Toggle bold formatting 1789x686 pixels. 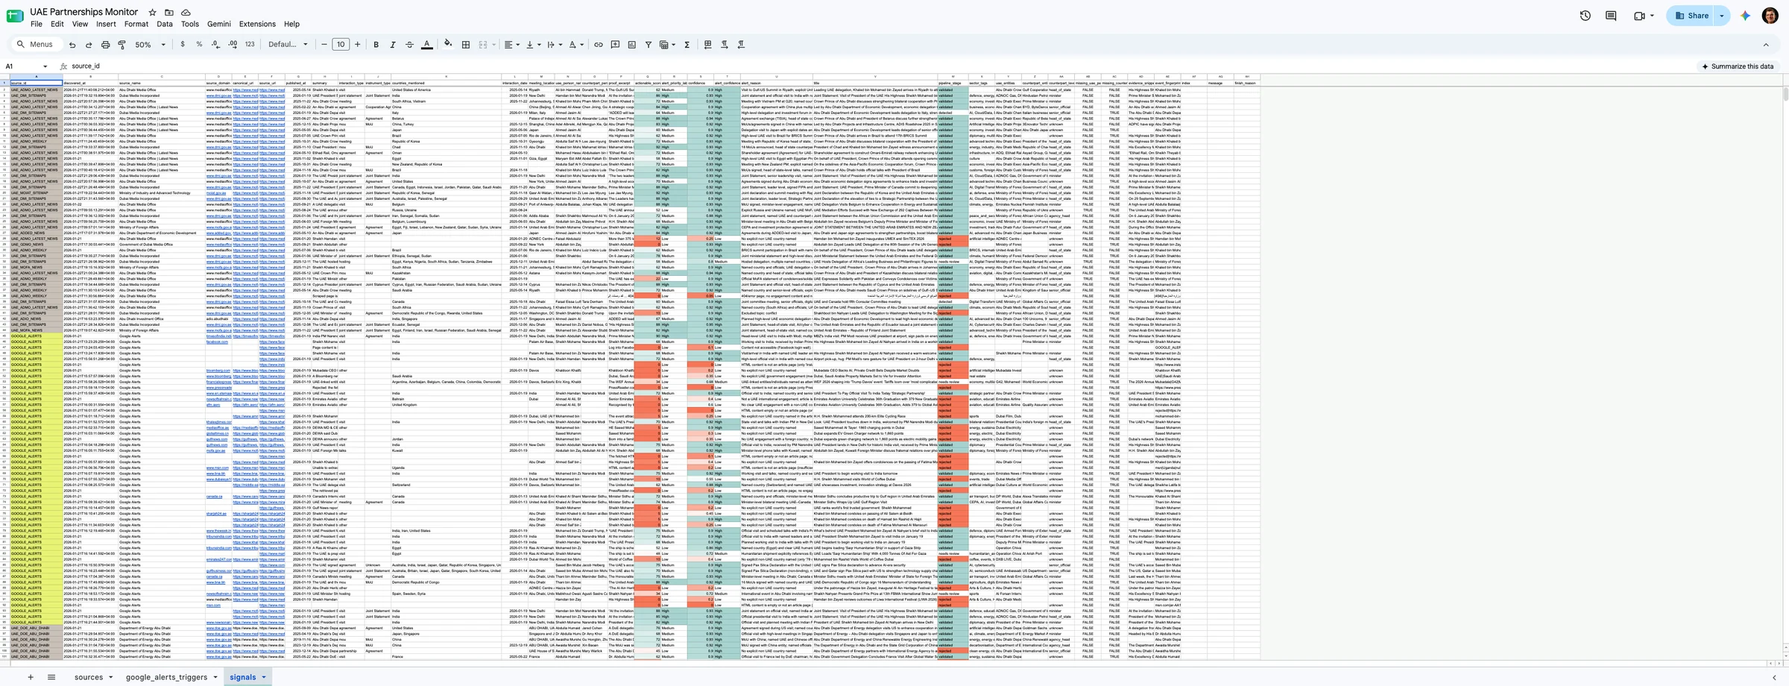(x=376, y=45)
